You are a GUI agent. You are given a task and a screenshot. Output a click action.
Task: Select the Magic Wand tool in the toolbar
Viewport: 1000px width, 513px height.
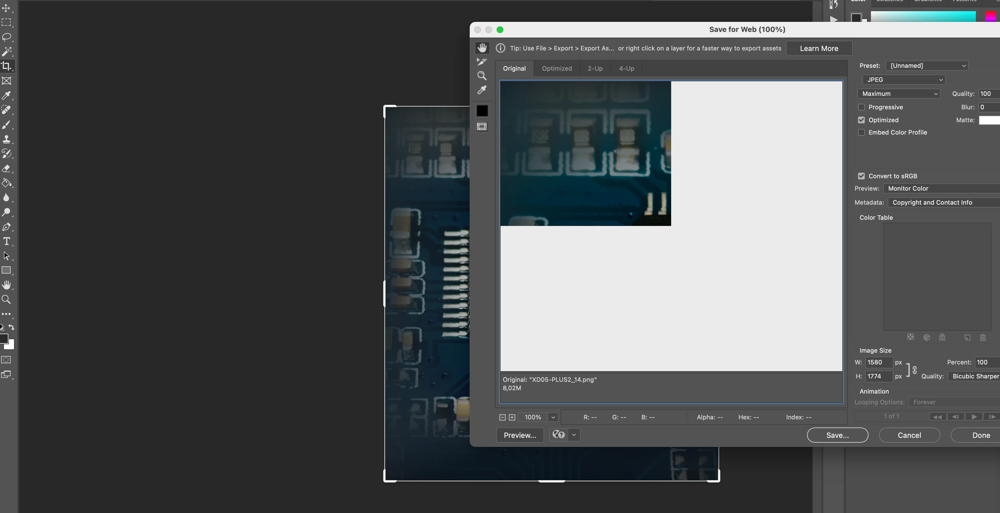point(7,51)
